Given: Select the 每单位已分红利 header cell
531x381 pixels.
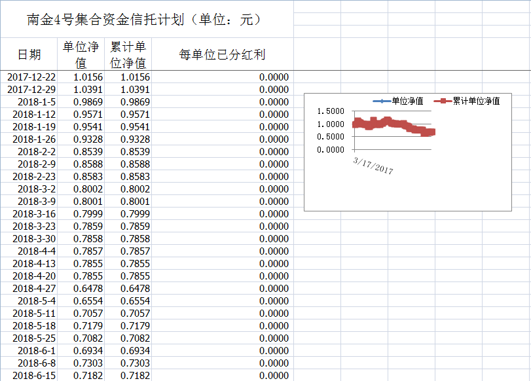Looking at the screenshot, I should (222, 54).
